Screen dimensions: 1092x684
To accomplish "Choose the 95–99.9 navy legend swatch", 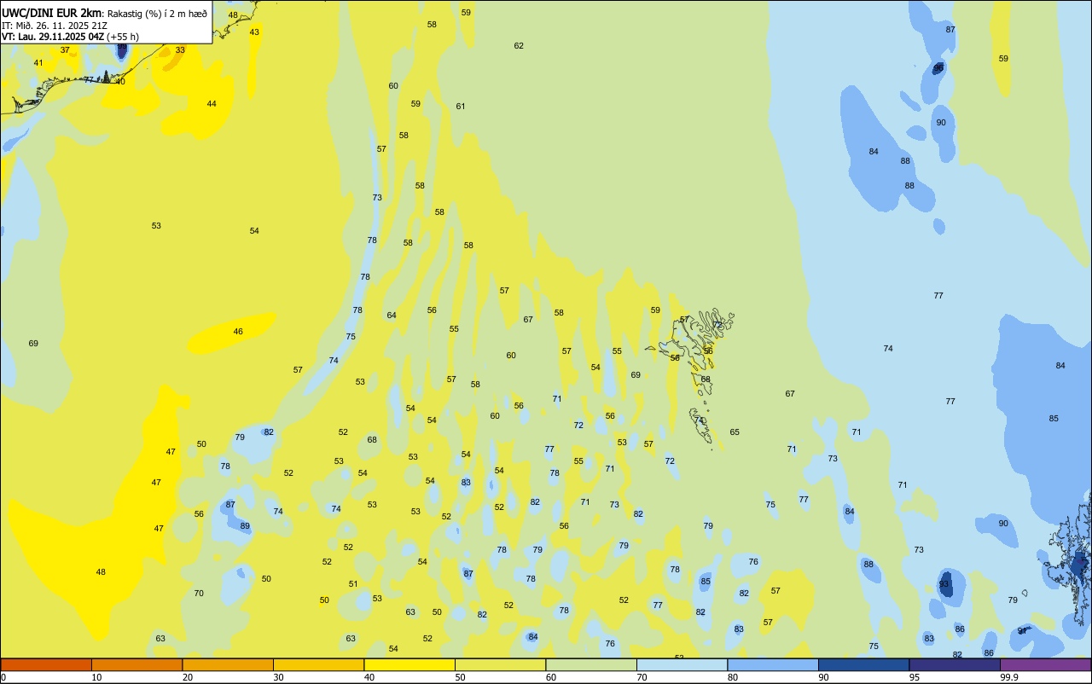I will pos(955,664).
